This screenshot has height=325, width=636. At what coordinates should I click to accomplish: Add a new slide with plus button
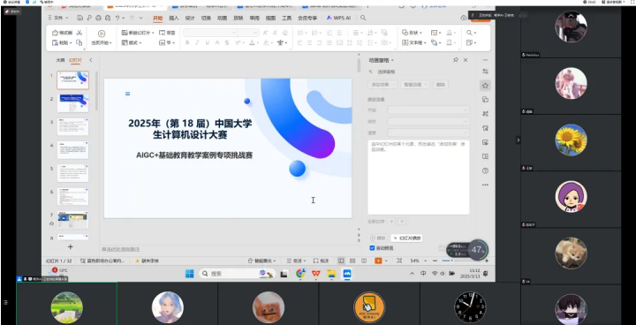(70, 246)
